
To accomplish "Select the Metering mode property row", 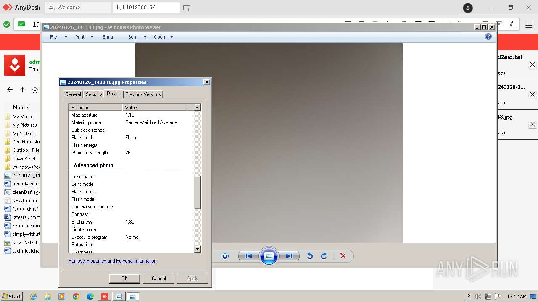I will tap(131, 122).
